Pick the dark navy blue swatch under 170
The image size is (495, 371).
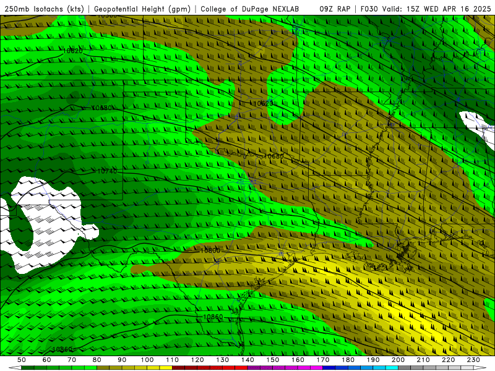point(329,368)
